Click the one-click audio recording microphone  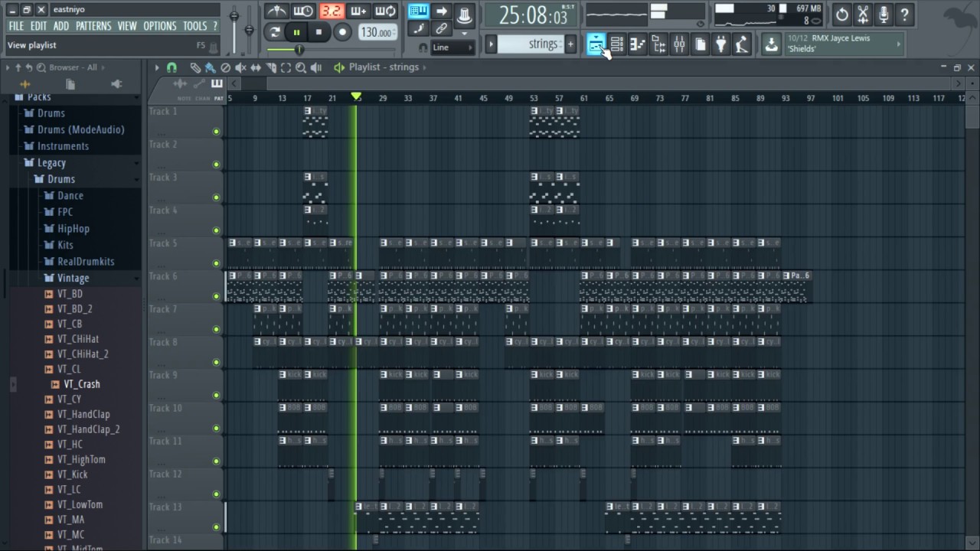[x=884, y=14]
